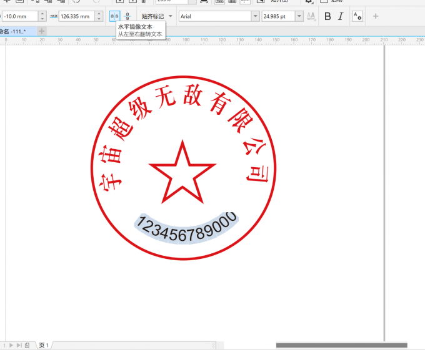Select the 宇宙超级无敌有限公司 curved text
Image resolution: width=425 pixels, height=350 pixels.
(183, 137)
